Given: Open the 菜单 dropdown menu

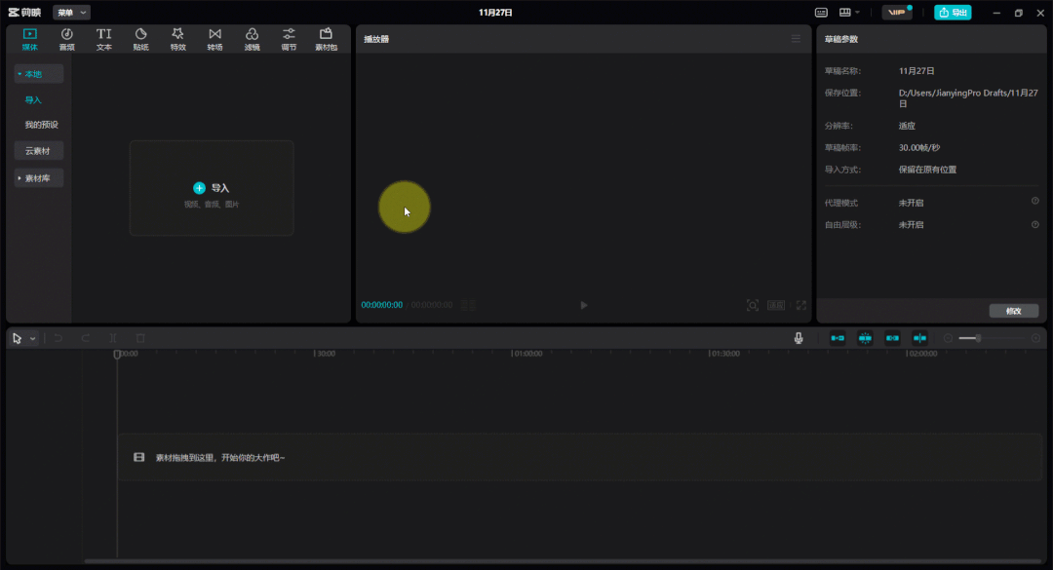Looking at the screenshot, I should click(71, 12).
